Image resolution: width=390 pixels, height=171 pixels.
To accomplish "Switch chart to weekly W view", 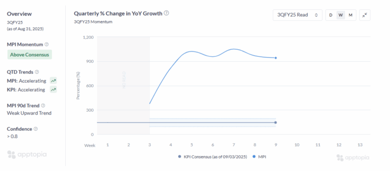I will (x=340, y=15).
